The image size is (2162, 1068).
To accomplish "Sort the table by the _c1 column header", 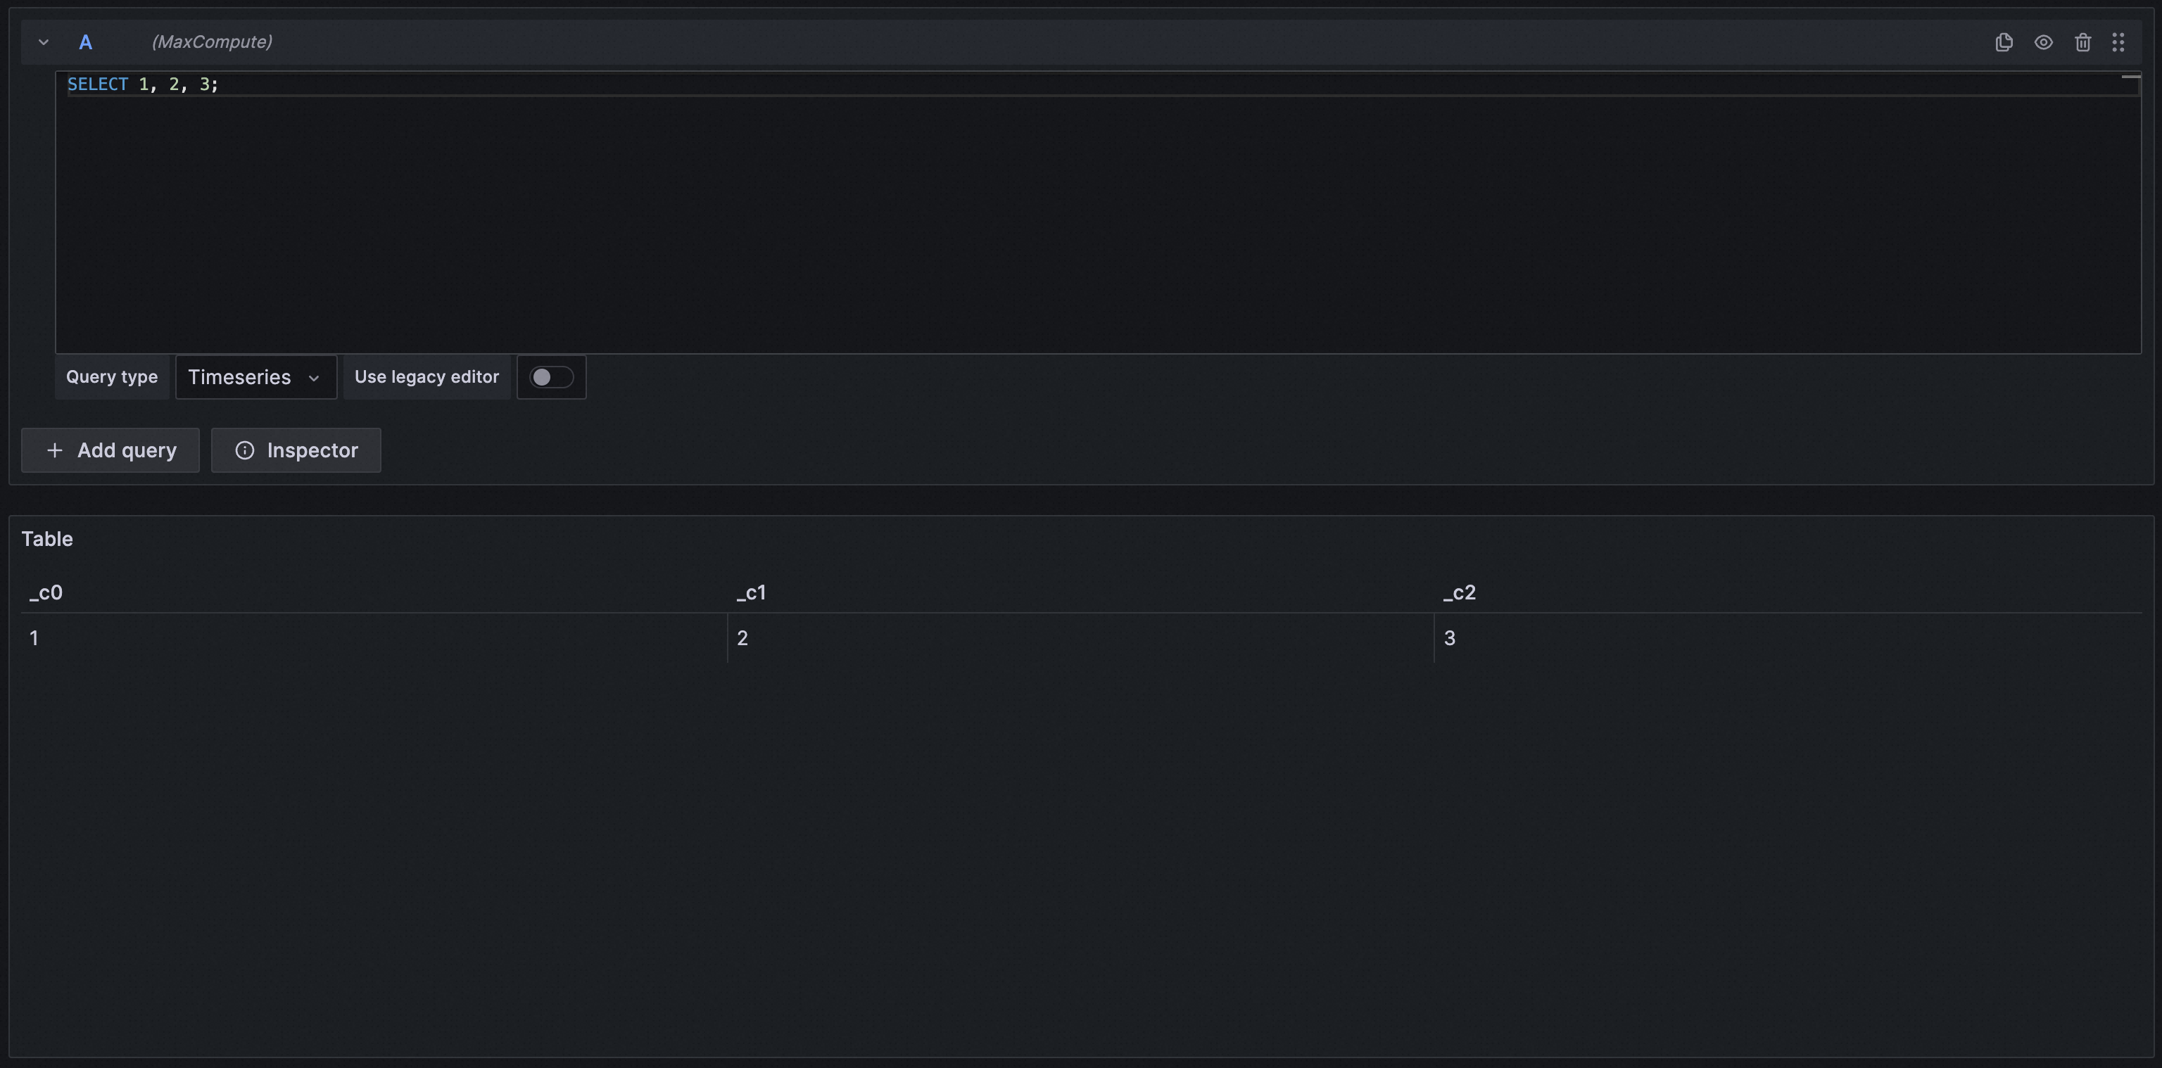I will click(750, 592).
